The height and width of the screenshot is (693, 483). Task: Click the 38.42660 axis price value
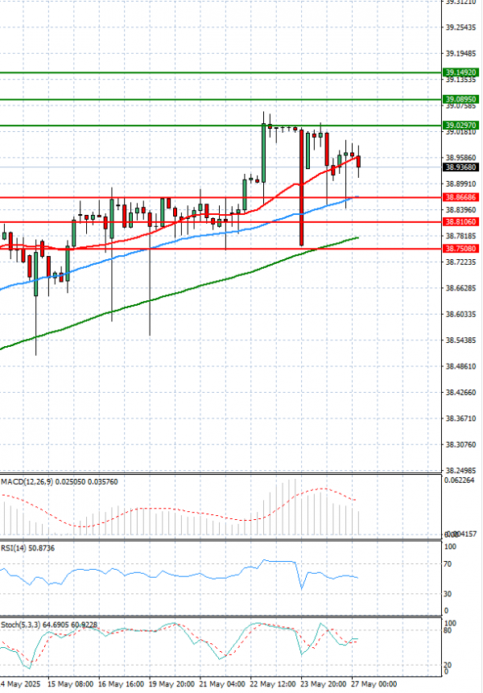coord(460,393)
